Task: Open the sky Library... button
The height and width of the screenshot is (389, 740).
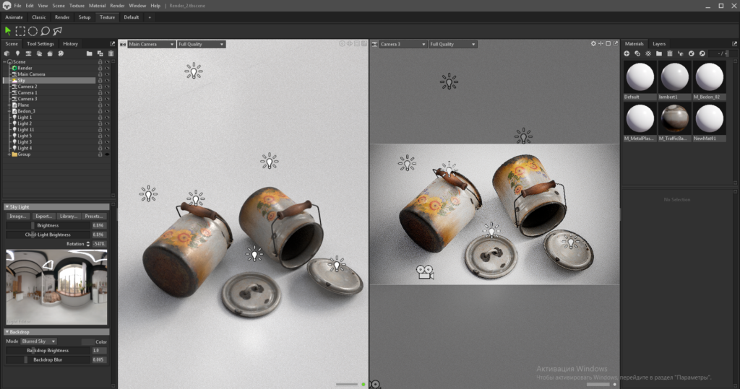Action: coord(69,217)
